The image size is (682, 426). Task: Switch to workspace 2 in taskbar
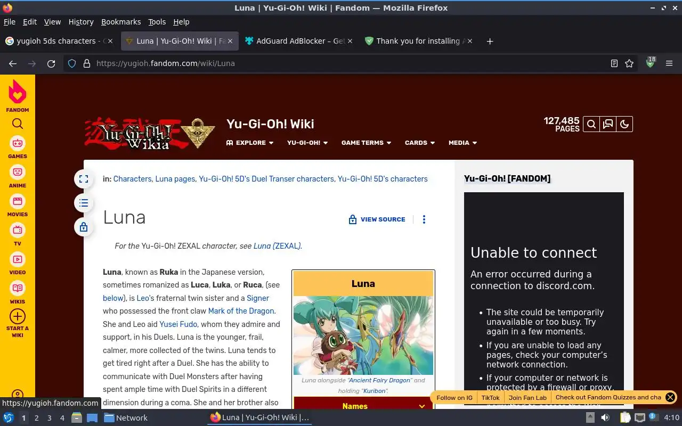point(36,418)
